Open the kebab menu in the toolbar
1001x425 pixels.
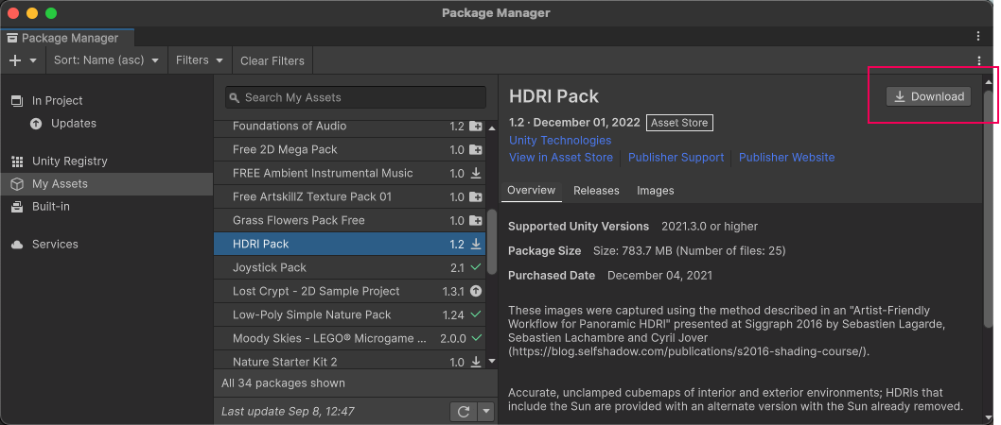pos(979,60)
